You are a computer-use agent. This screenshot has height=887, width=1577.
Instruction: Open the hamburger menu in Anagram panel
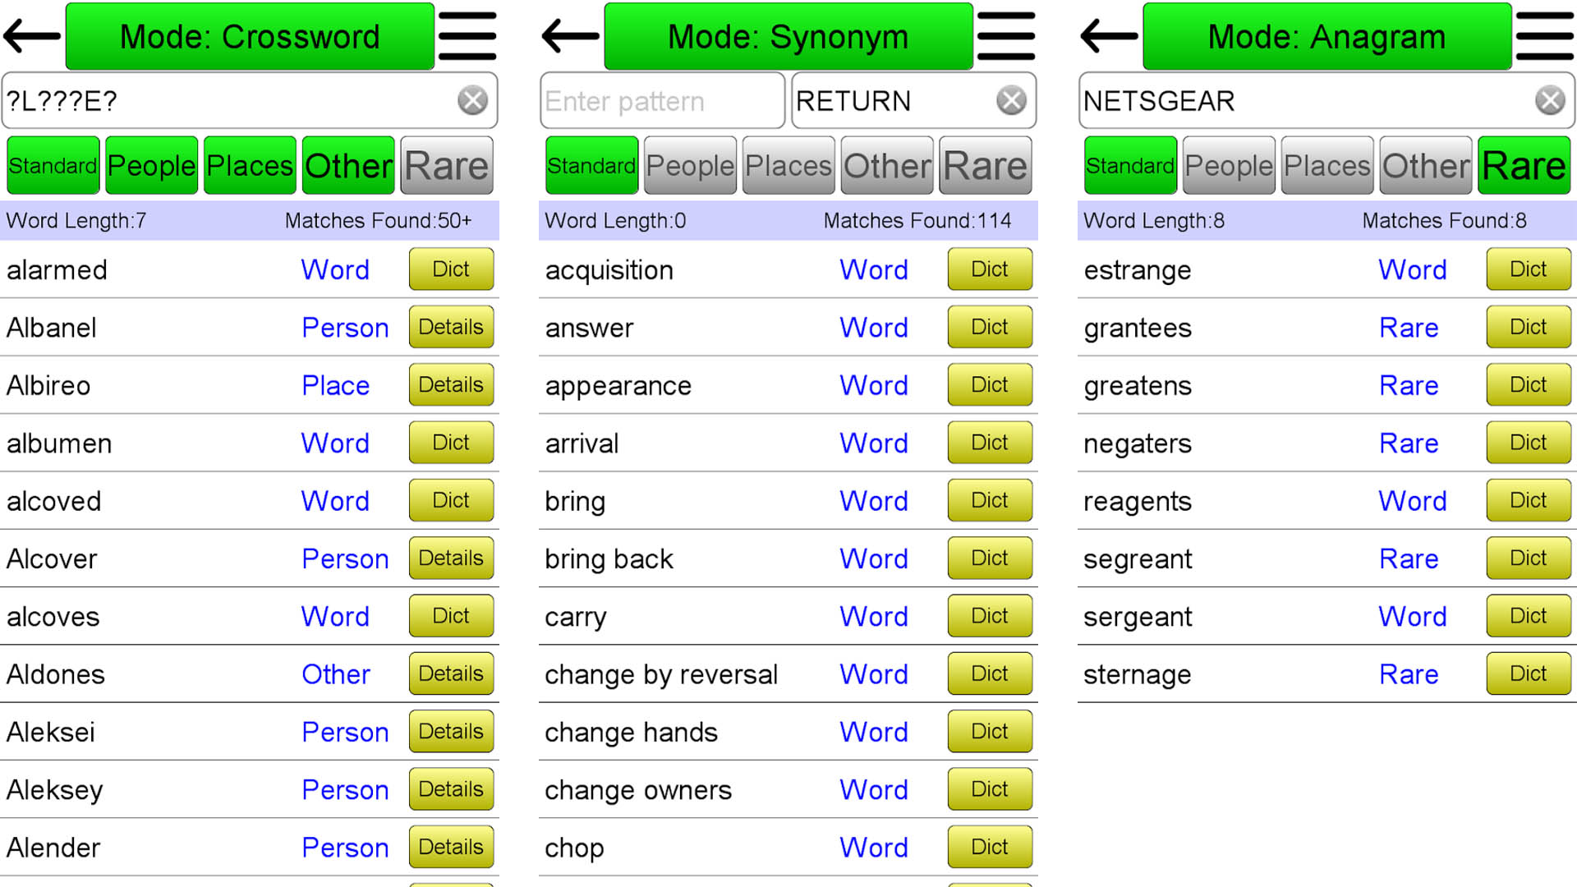pos(1545,36)
